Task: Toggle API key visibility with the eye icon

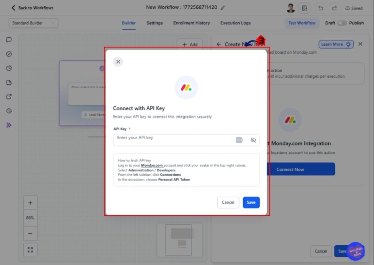Action: [253, 140]
